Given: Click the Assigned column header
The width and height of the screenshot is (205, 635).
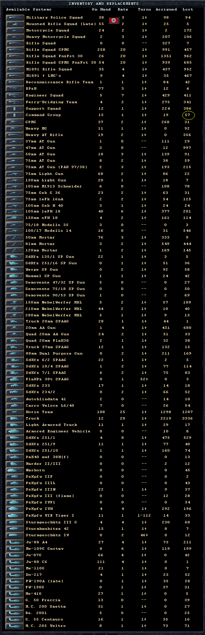Looking at the screenshot, I should tap(166, 9).
